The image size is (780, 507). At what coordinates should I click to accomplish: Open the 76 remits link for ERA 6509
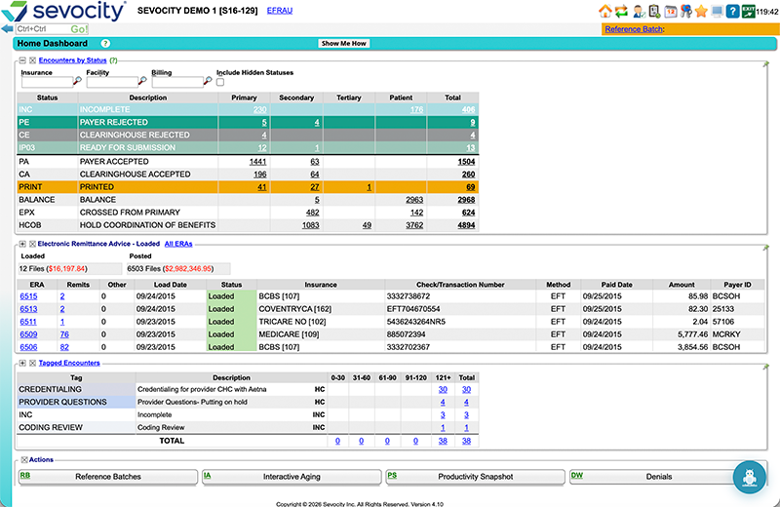coord(64,334)
